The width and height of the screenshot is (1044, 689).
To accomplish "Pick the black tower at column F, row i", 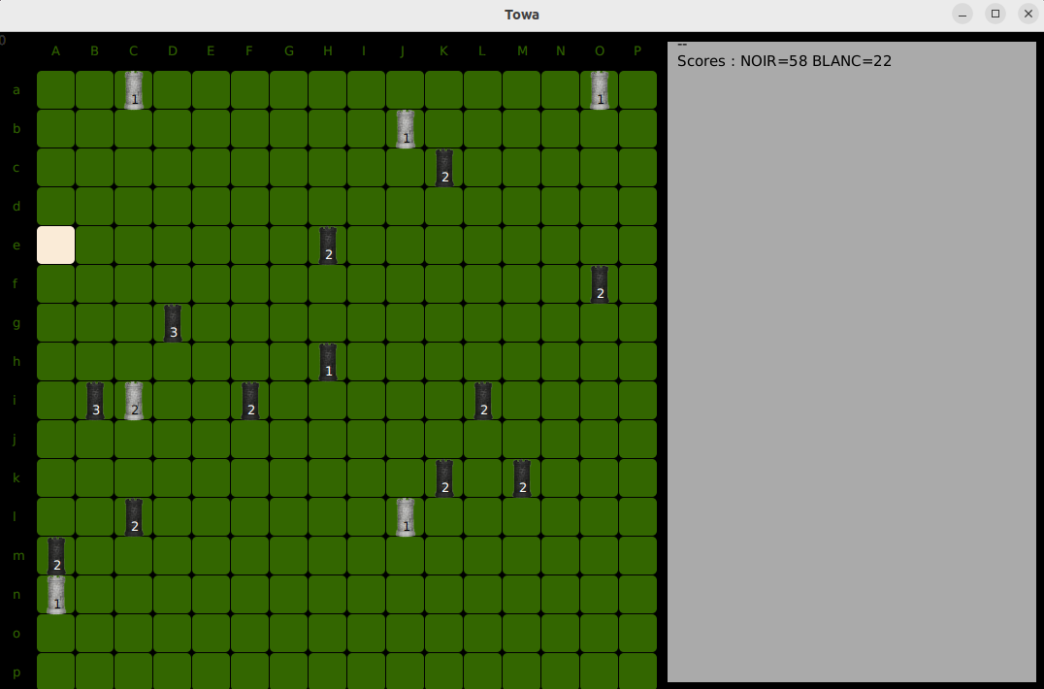I will [250, 401].
